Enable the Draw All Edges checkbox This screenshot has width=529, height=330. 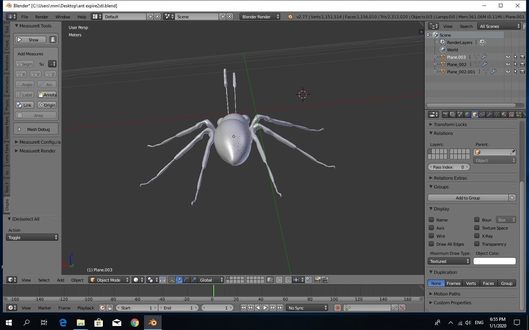click(431, 244)
